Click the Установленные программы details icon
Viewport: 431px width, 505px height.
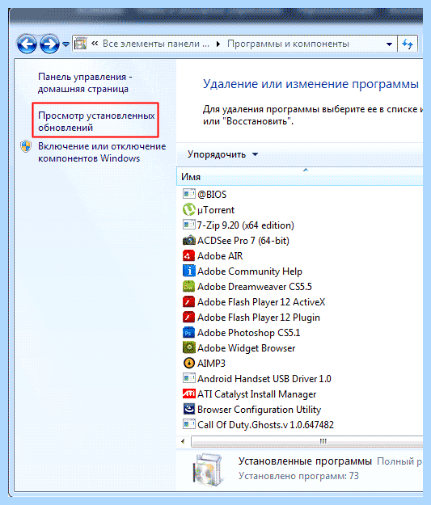(x=209, y=469)
